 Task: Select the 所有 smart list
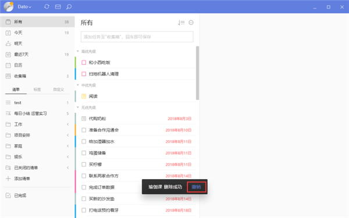point(37,22)
